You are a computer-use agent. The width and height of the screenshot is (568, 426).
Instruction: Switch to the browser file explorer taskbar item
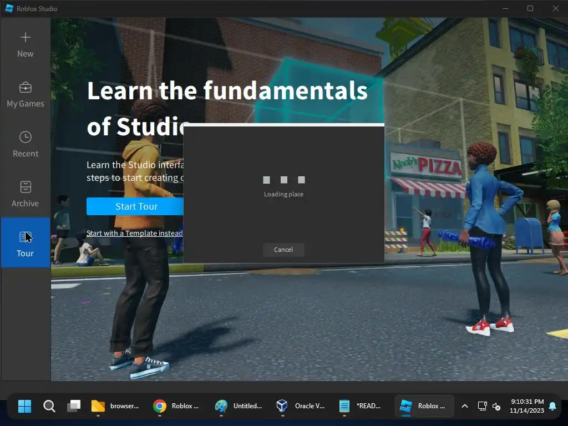(x=115, y=406)
